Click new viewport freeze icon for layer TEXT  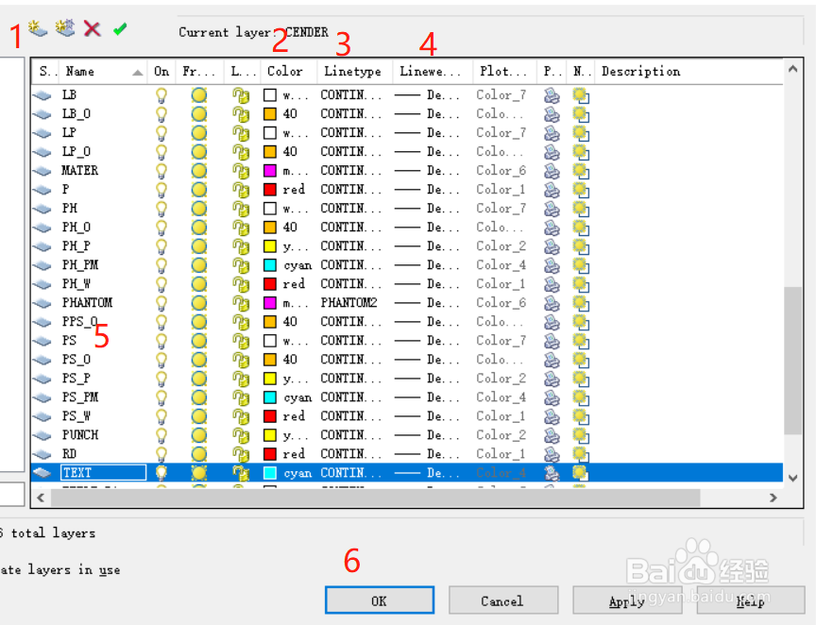coord(581,473)
